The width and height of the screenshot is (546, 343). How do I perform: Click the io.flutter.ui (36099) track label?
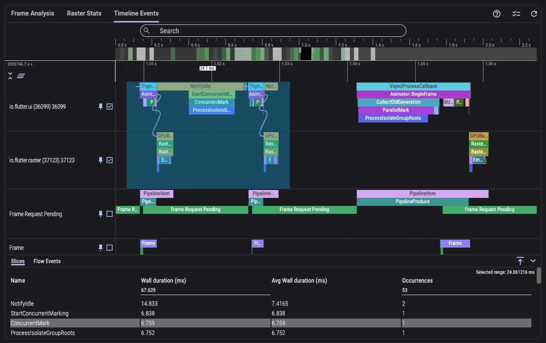click(x=37, y=106)
